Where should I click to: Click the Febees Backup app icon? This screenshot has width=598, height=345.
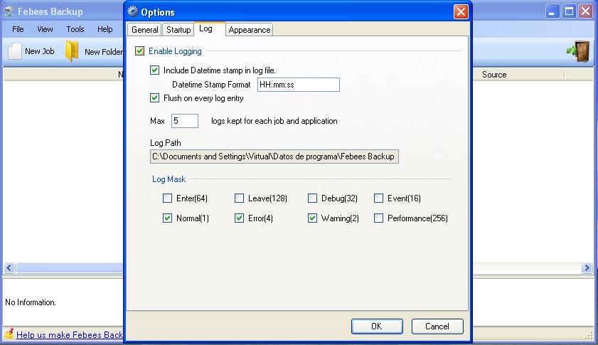coord(9,11)
